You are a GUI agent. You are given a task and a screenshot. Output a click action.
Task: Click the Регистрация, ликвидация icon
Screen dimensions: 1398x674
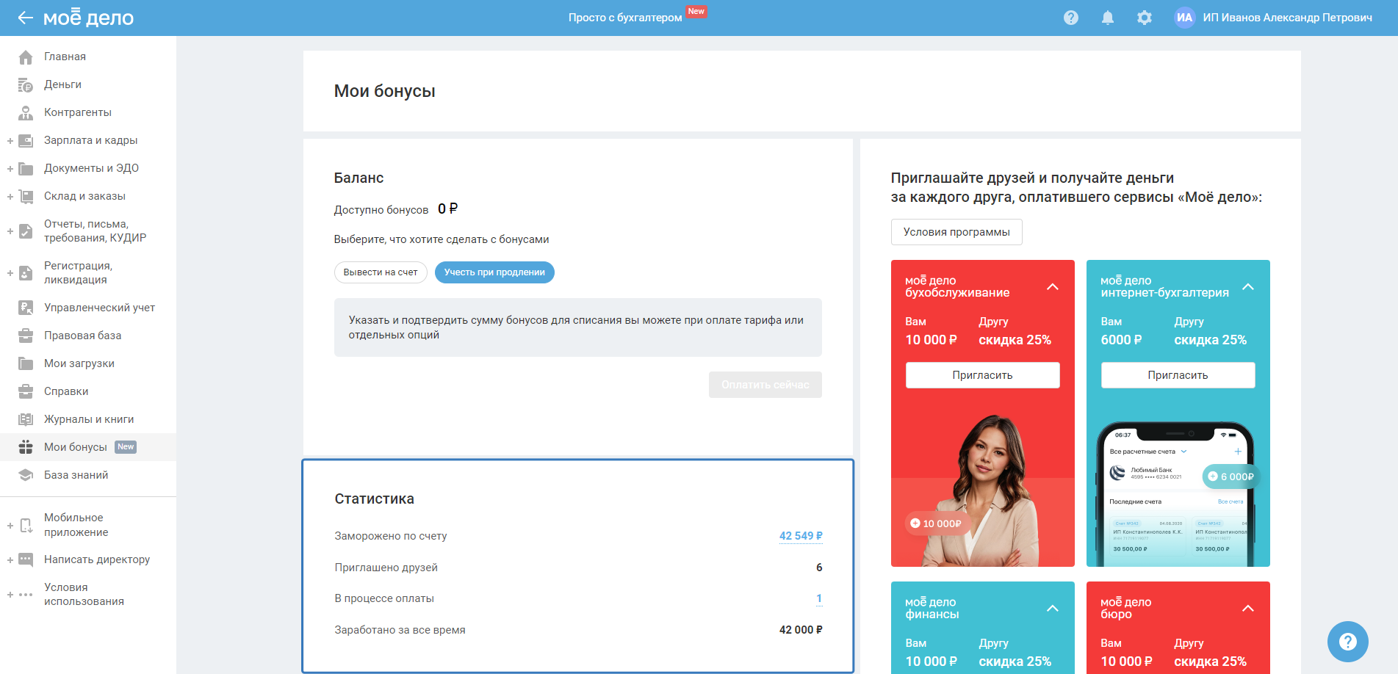coord(26,273)
